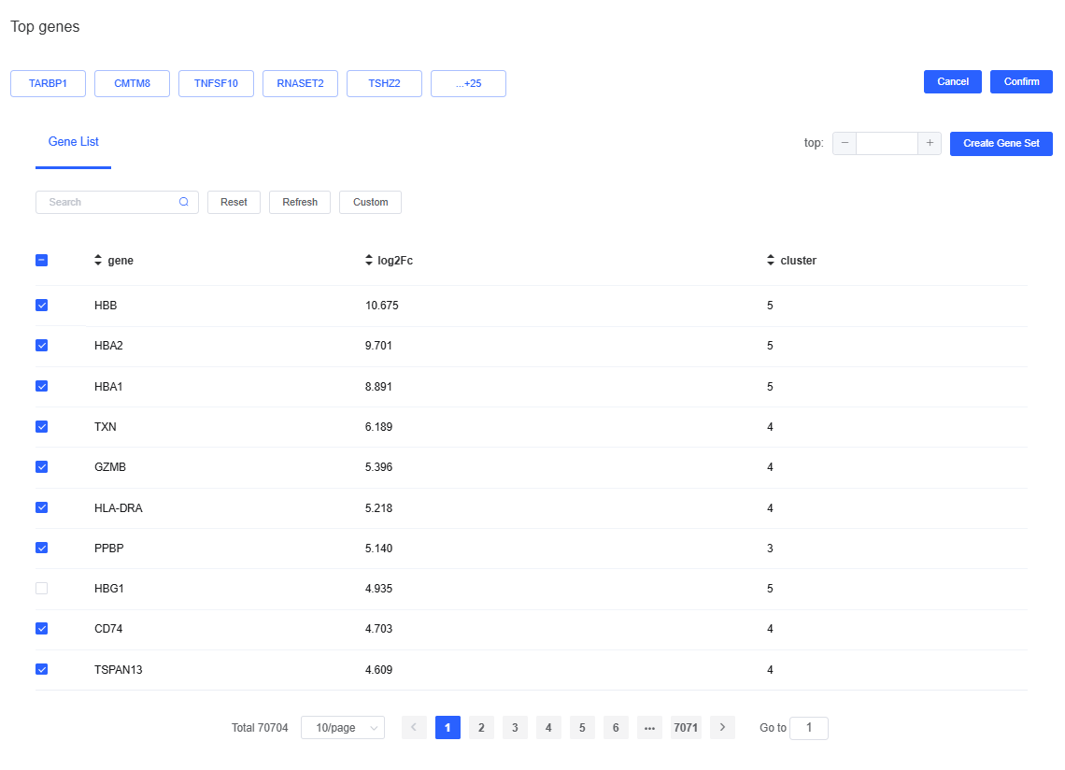
Task: Uncheck the HBB gene checkbox
Action: (41, 306)
